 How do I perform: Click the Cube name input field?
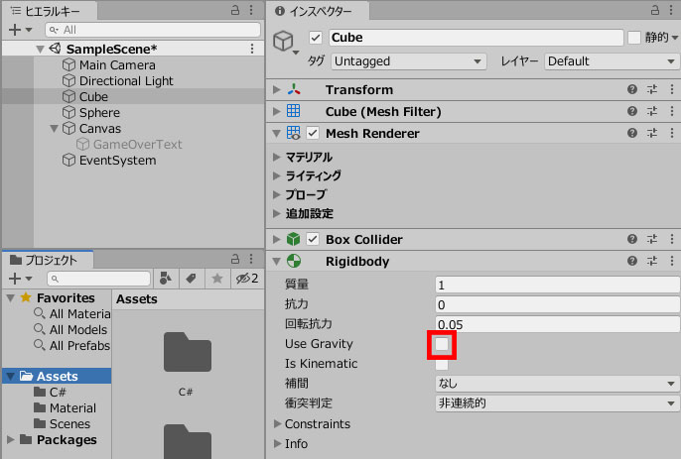tap(477, 38)
